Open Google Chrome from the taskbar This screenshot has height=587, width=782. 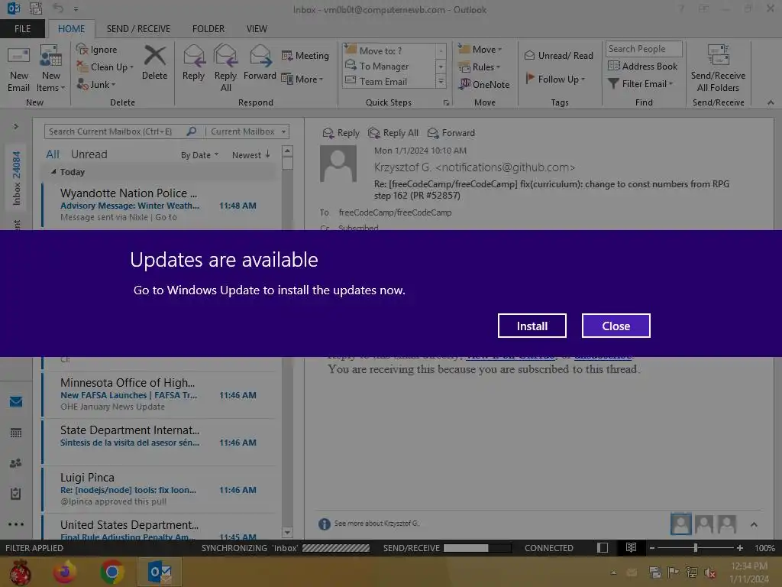pos(112,572)
